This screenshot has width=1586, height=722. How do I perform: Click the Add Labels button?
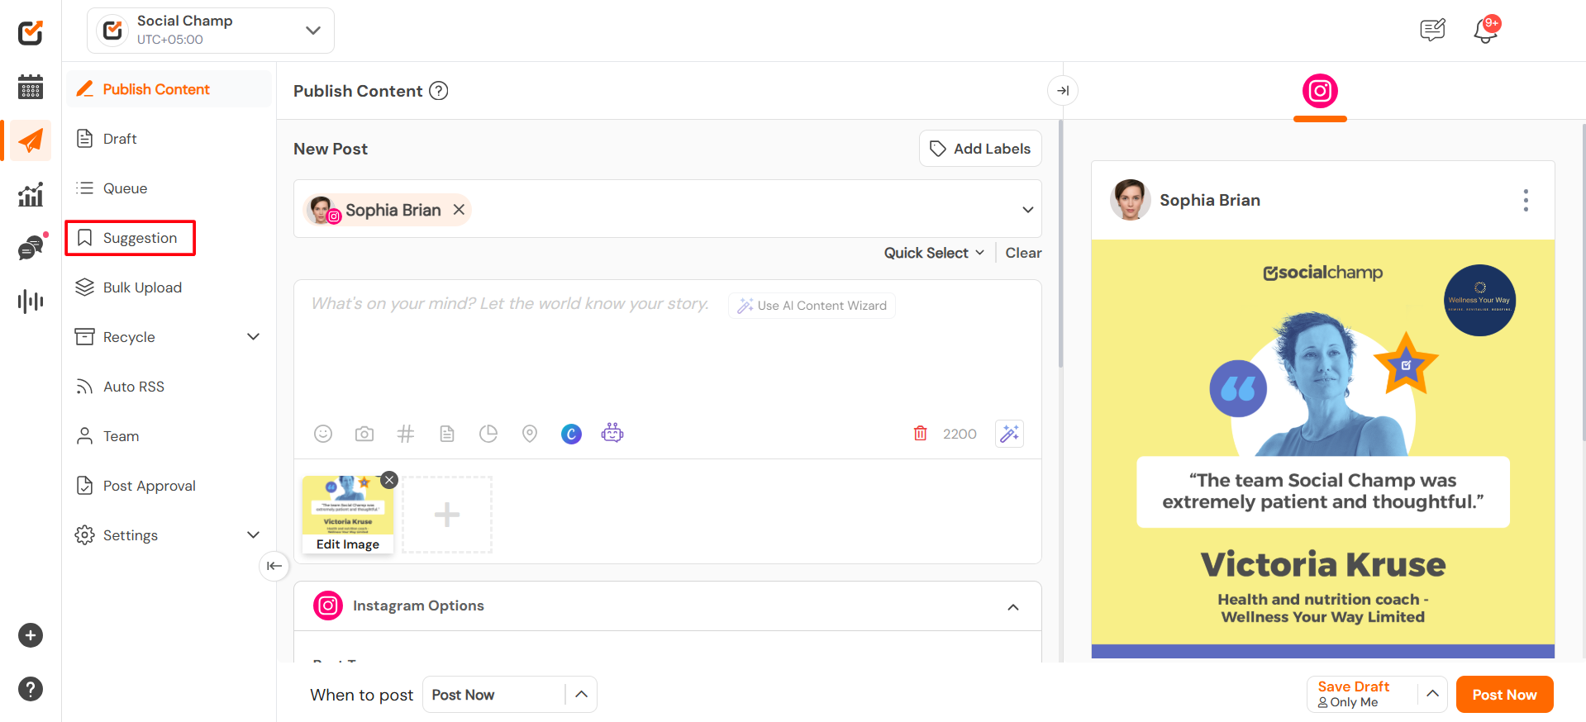point(980,149)
